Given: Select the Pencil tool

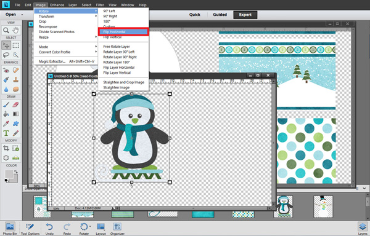Looking at the screenshot, I should pos(16,133).
